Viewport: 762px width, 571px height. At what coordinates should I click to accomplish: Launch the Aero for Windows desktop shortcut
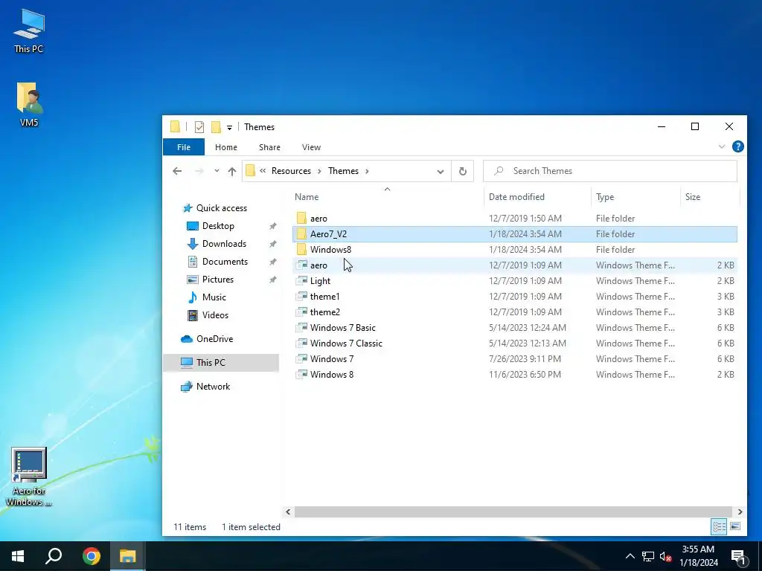point(29,477)
